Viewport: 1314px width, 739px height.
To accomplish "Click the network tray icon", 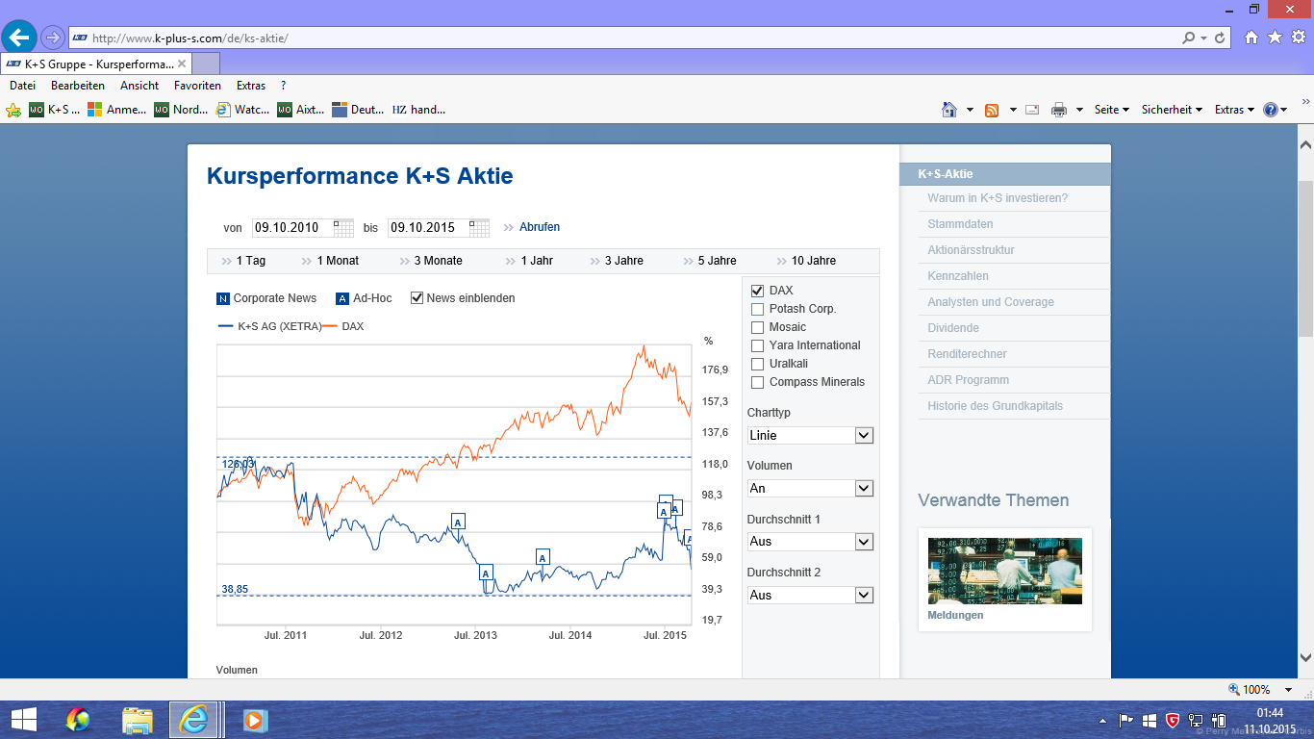I will [x=1196, y=720].
